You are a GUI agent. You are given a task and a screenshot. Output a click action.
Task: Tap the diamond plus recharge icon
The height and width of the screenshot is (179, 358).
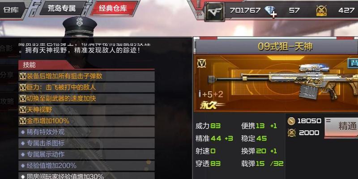(271, 12)
